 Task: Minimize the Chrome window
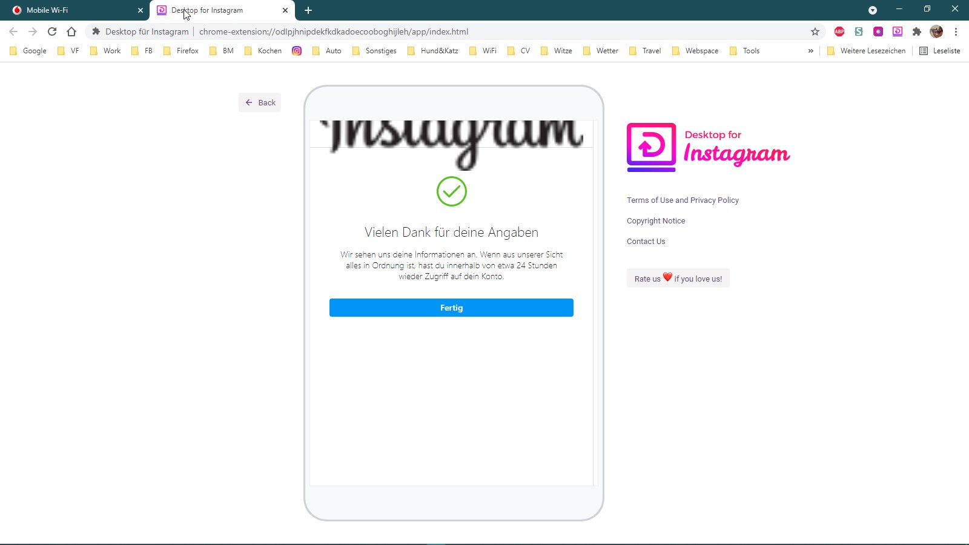(899, 9)
